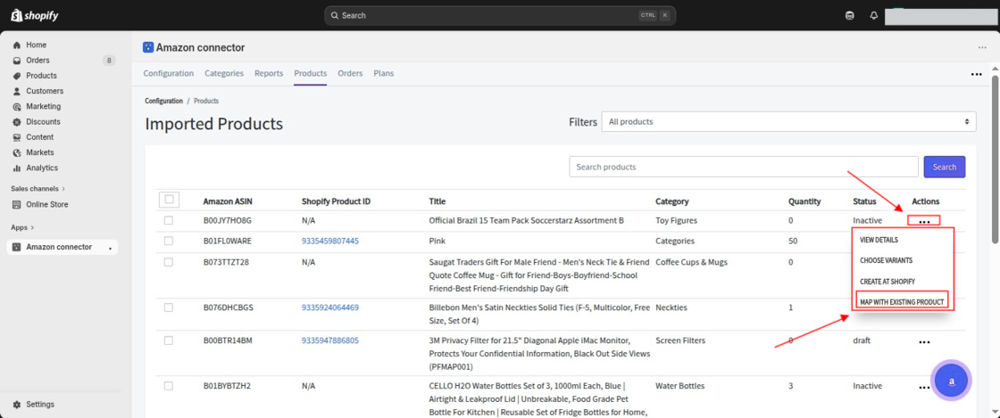Open Shopify product ID 9335924064469

[329, 307]
